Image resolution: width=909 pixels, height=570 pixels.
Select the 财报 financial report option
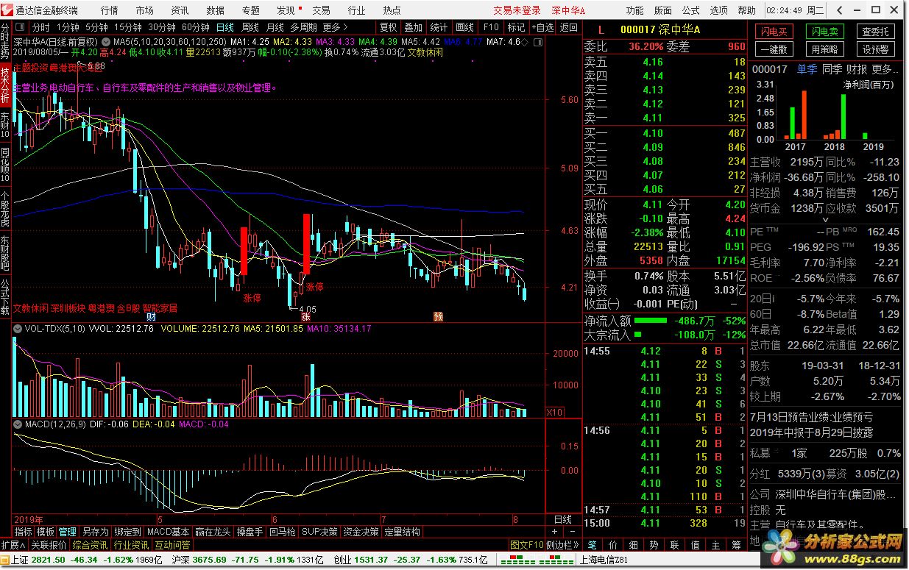point(857,69)
